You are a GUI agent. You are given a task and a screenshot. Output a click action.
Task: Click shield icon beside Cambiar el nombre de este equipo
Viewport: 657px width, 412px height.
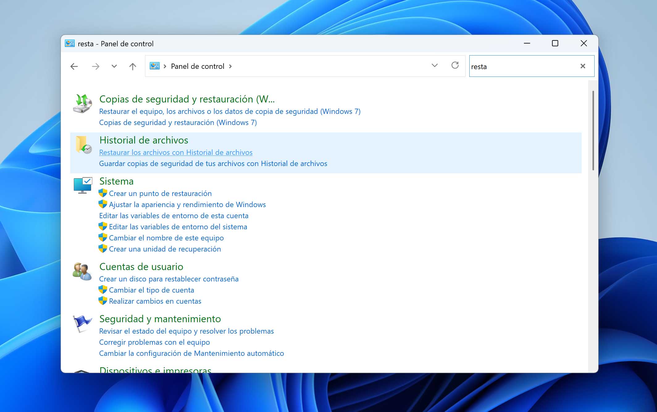tap(103, 238)
